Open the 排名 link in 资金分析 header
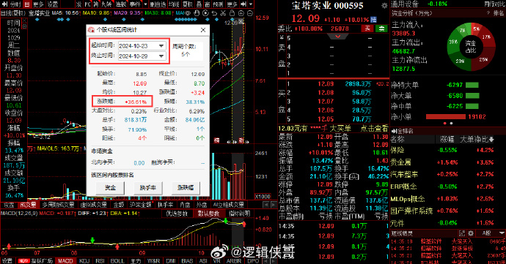Viewport: 506px width, 264px height. tap(499, 13)
